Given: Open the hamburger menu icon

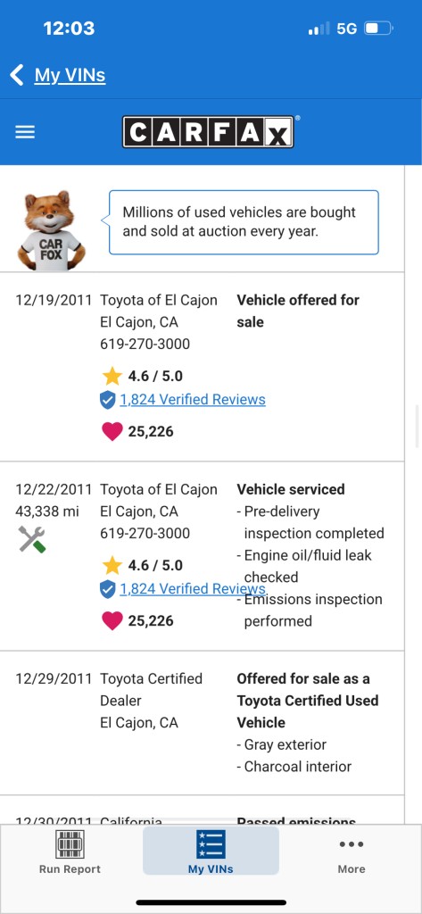Looking at the screenshot, I should (25, 132).
